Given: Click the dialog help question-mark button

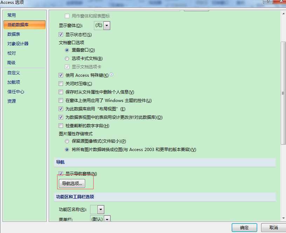Looking at the screenshot, I should pos(268,1).
